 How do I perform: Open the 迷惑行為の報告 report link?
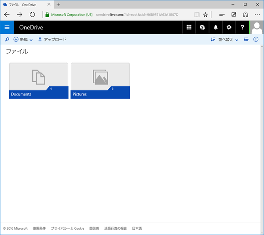click(x=115, y=228)
